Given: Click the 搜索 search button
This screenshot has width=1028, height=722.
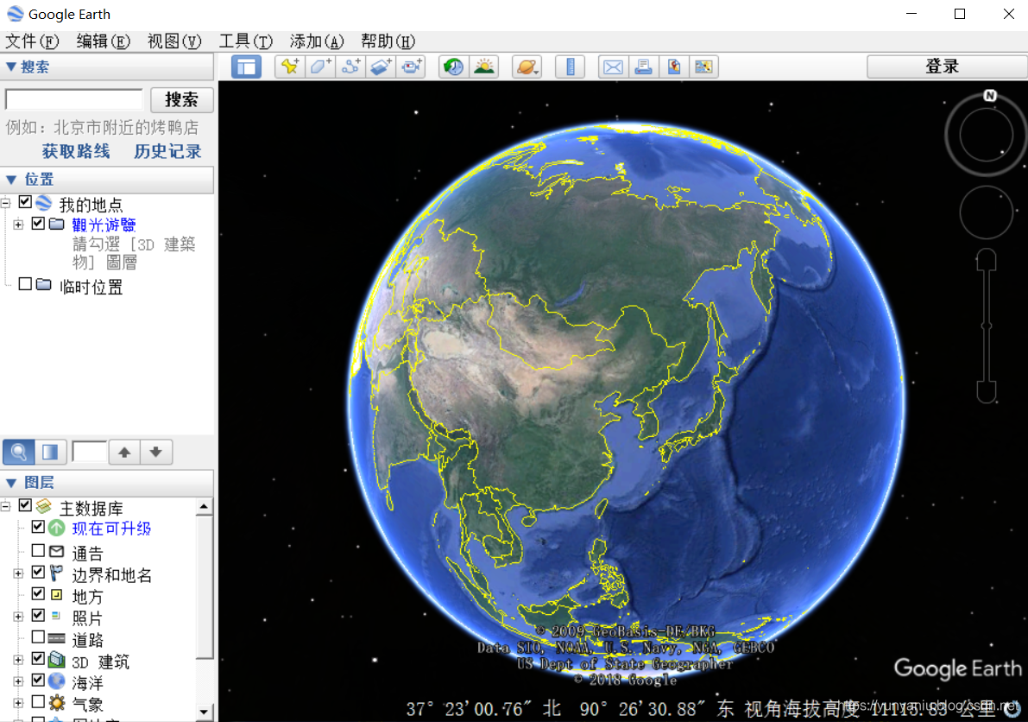Looking at the screenshot, I should tap(181, 99).
